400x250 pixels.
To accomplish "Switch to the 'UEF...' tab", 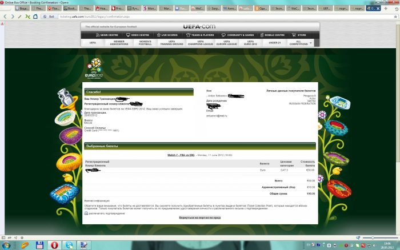I will [x=325, y=9].
